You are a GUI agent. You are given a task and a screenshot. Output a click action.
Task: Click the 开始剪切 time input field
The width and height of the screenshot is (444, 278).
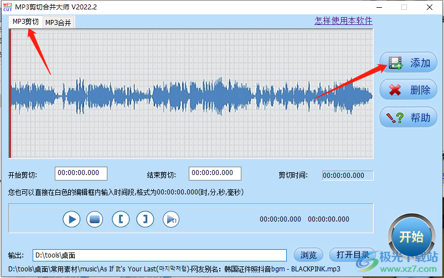(x=81, y=173)
